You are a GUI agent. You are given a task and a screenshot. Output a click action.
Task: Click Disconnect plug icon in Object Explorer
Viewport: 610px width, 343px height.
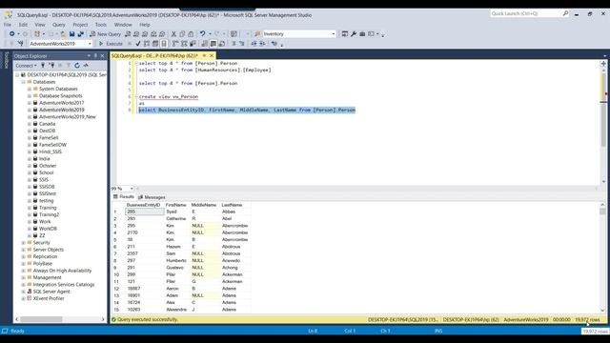(x=51, y=66)
